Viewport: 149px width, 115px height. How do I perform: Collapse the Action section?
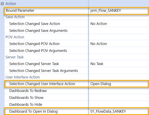point(2,4)
